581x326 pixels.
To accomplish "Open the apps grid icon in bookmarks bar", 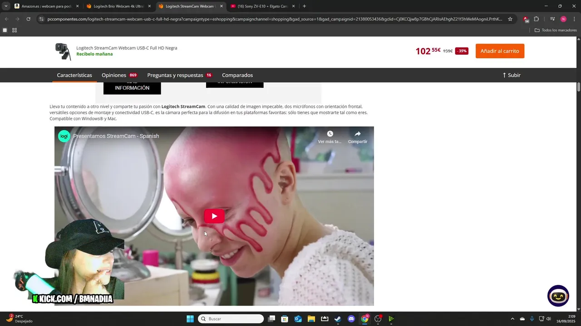I will tap(15, 30).
